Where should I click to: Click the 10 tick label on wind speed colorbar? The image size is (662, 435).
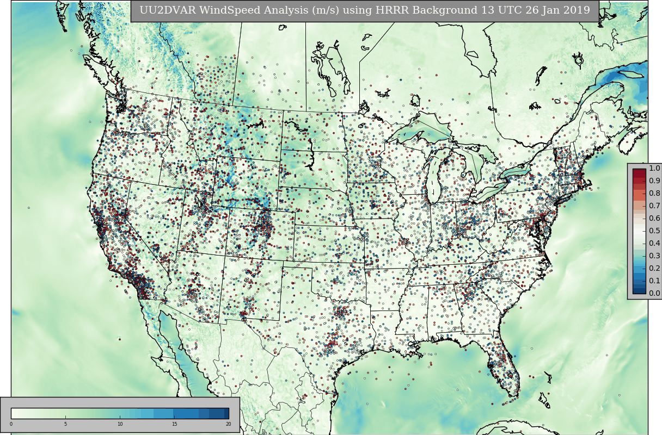[120, 424]
